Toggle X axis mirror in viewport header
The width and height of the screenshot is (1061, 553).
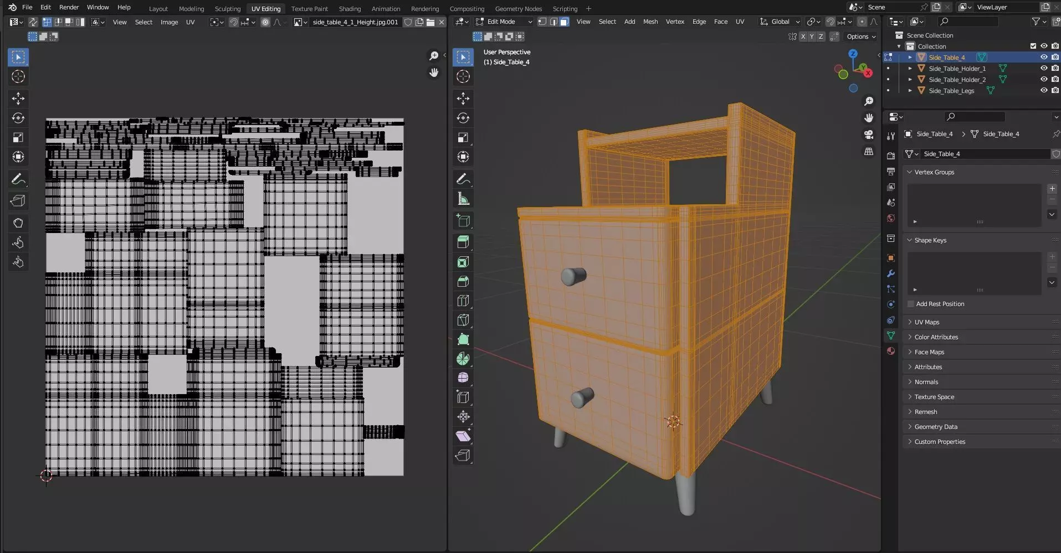[x=803, y=37]
